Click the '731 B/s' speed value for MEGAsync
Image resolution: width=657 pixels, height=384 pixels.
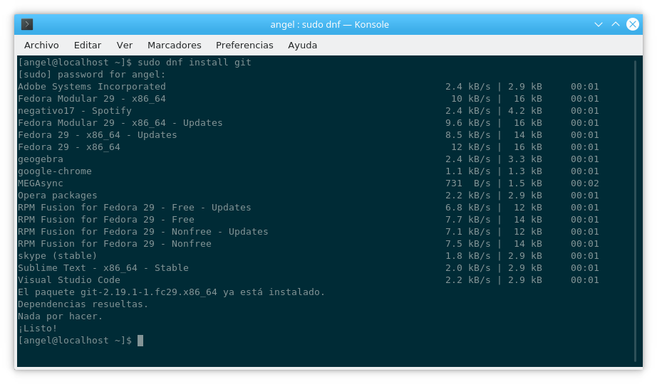[x=467, y=183]
